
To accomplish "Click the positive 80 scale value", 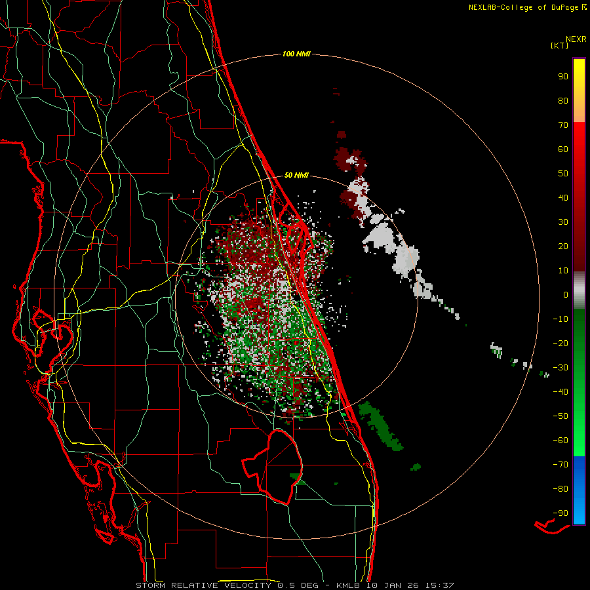I will [x=563, y=101].
